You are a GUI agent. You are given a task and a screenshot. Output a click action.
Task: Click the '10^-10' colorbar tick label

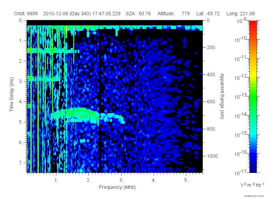click(241, 39)
